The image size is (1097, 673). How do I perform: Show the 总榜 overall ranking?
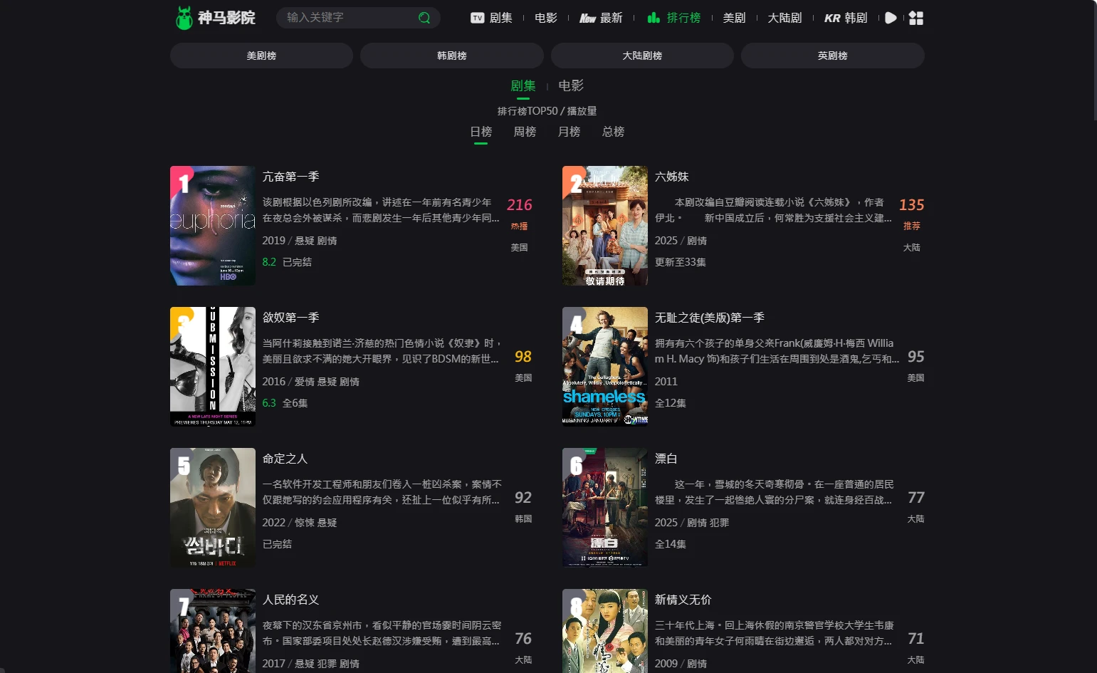pos(613,132)
